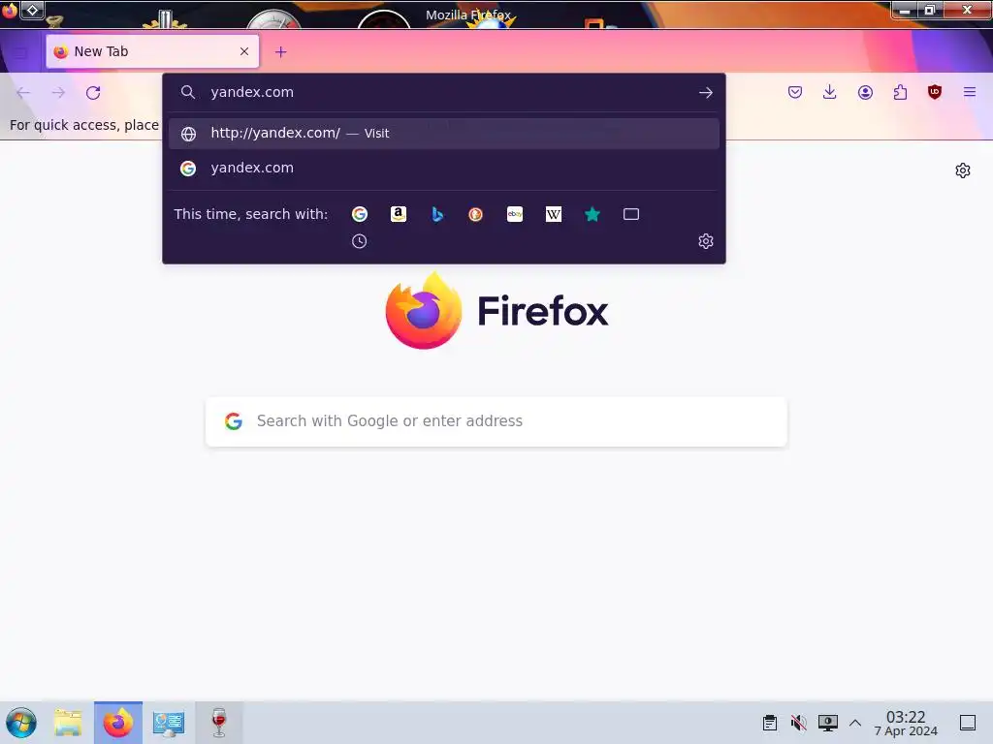Open the file manager from taskbar
The height and width of the screenshot is (744, 993).
tap(69, 723)
